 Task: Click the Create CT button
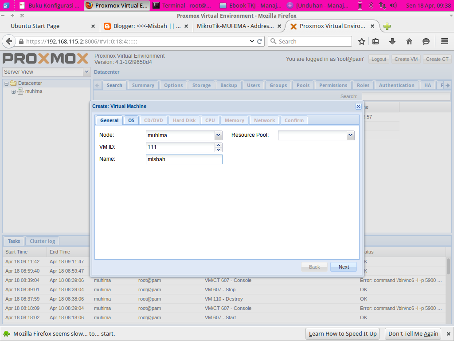437,59
